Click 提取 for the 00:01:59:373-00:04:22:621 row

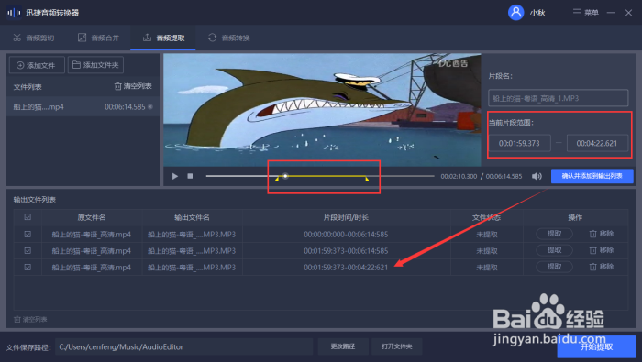click(x=554, y=267)
